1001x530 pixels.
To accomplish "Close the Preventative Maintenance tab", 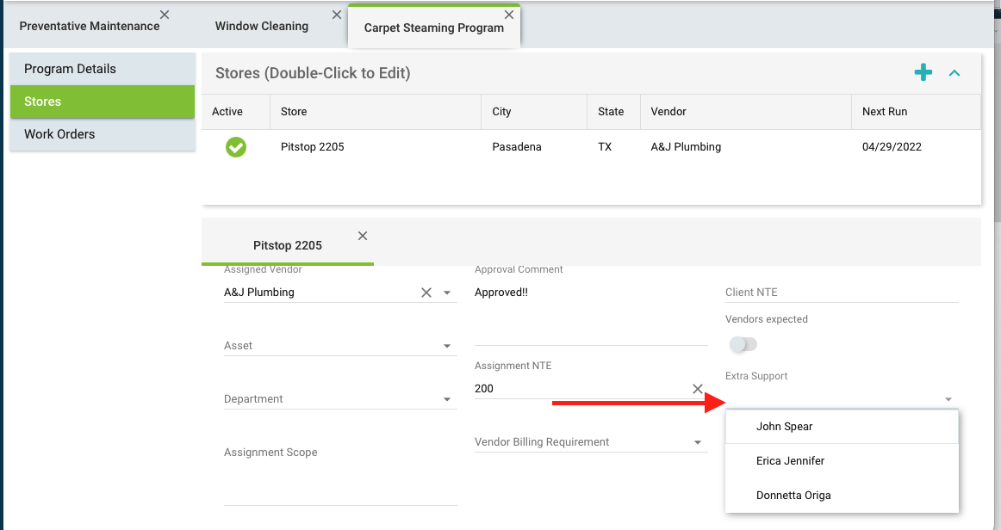I will 165,15.
